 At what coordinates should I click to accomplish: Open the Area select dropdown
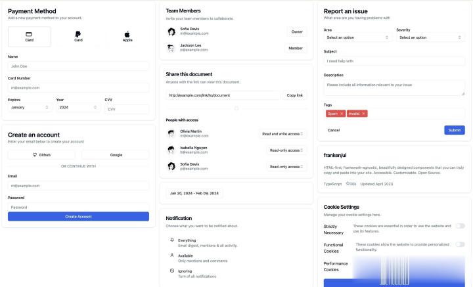click(358, 37)
